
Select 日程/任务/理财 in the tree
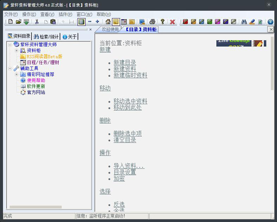coord(43,62)
